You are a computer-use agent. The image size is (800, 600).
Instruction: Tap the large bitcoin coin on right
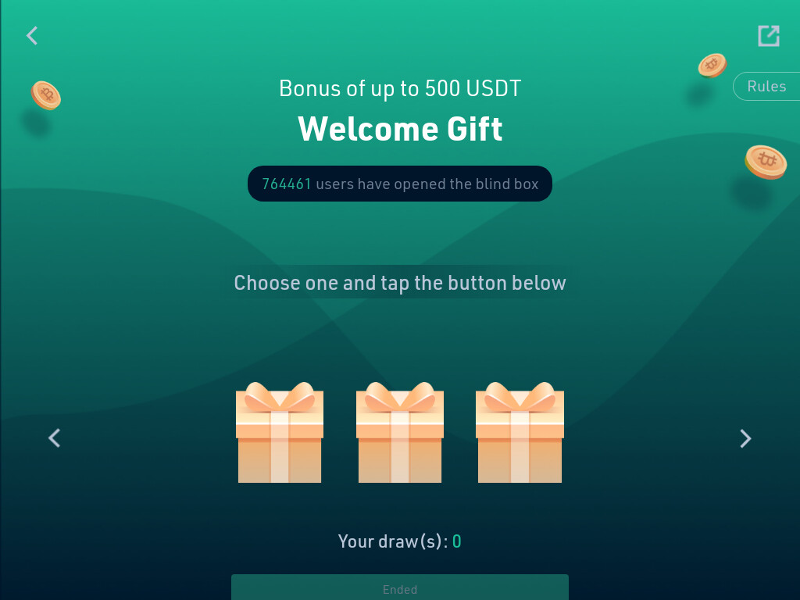(x=766, y=162)
